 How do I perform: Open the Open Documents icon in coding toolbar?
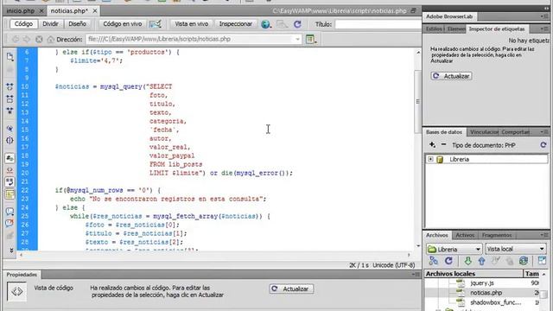point(10,57)
